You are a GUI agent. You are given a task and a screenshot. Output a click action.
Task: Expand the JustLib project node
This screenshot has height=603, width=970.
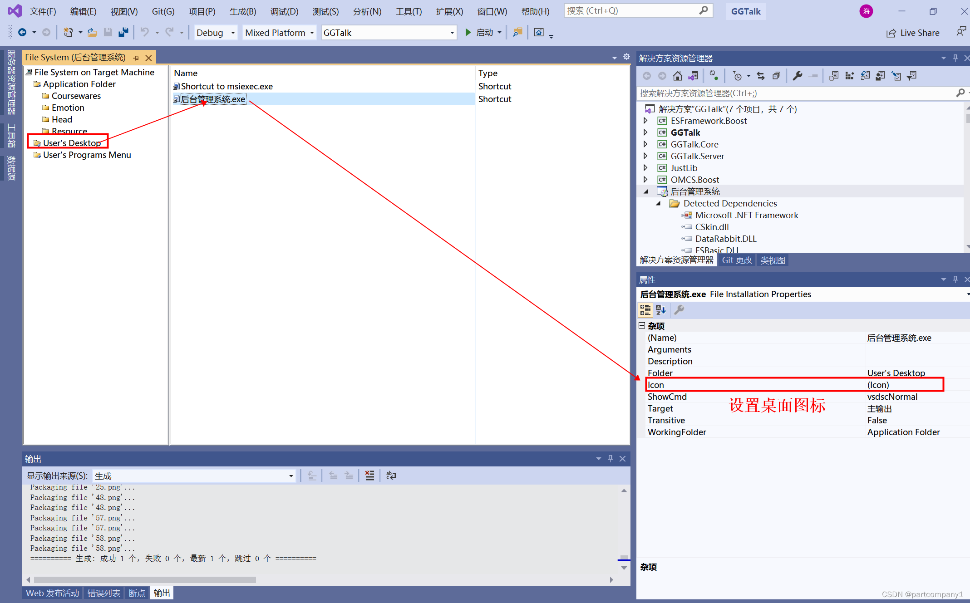[x=646, y=168]
